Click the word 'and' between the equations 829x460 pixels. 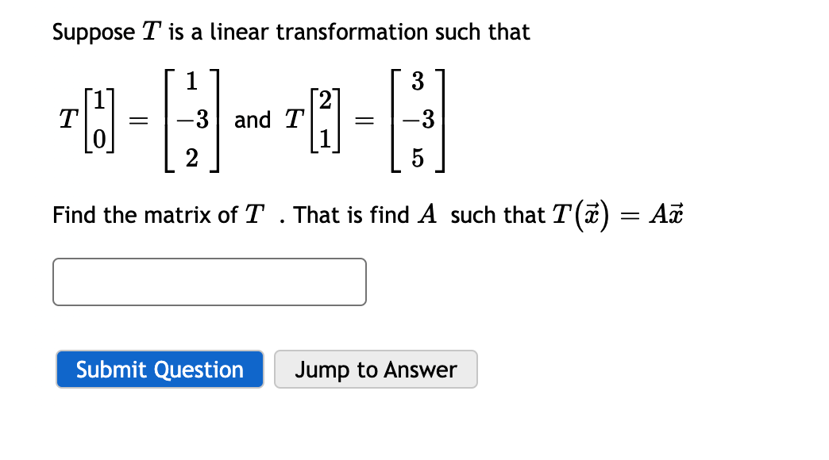tap(254, 121)
